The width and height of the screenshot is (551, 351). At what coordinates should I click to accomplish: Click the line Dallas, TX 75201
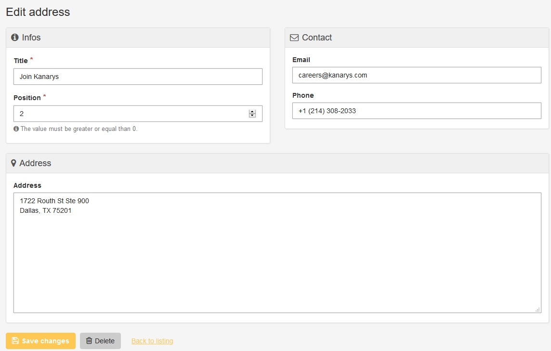click(x=46, y=210)
